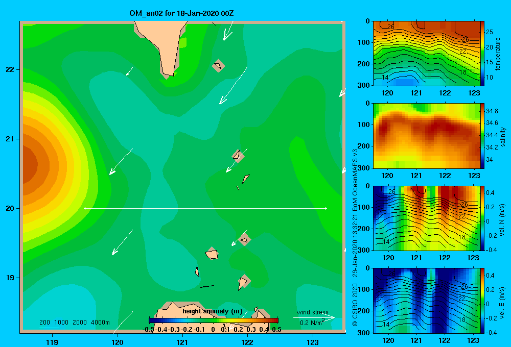Click the 'temperature' axis label
Screen dimensions: 511x347
coord(498,54)
